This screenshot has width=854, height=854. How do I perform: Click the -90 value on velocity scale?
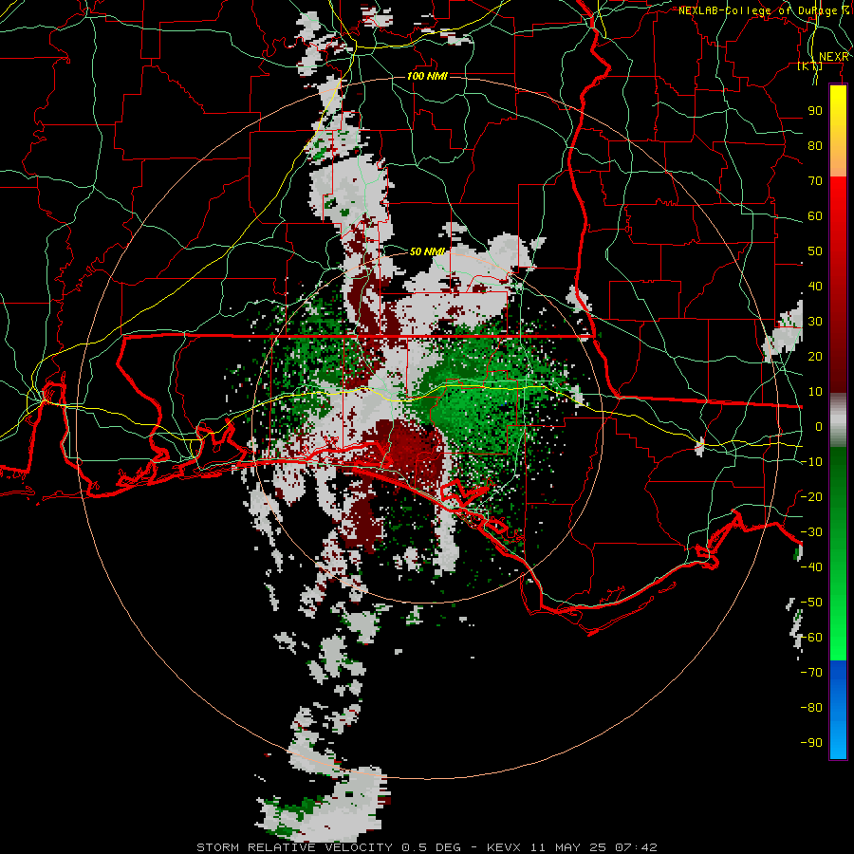click(811, 742)
